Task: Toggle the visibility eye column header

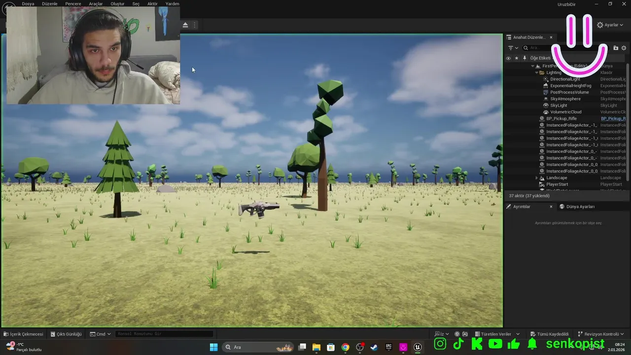Action: (508, 58)
